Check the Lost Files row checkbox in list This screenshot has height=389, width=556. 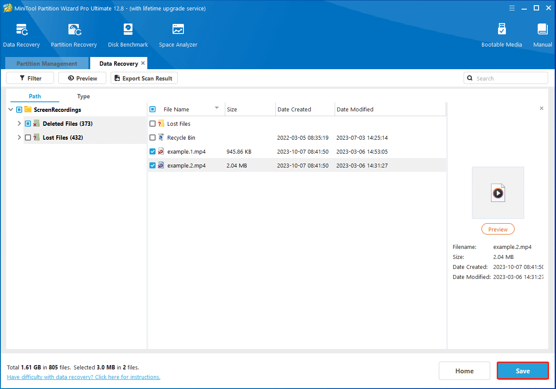point(153,124)
